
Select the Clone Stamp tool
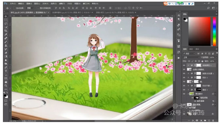coord(6,45)
